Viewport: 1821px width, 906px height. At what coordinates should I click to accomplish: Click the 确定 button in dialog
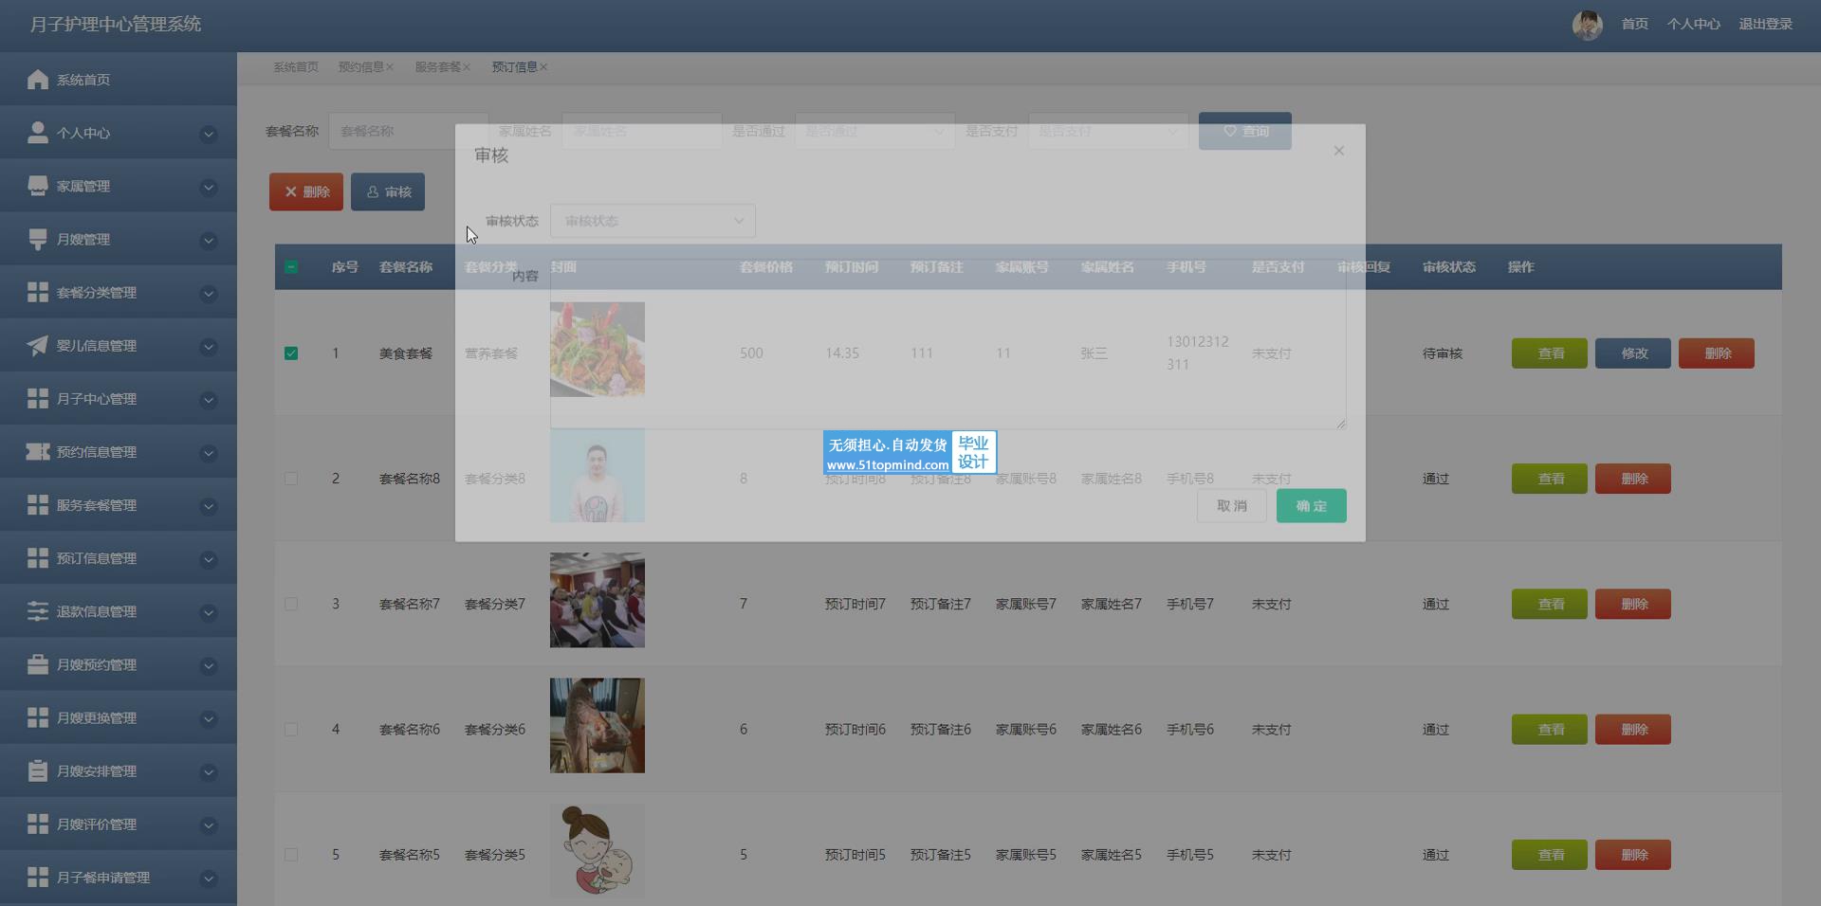click(x=1312, y=506)
